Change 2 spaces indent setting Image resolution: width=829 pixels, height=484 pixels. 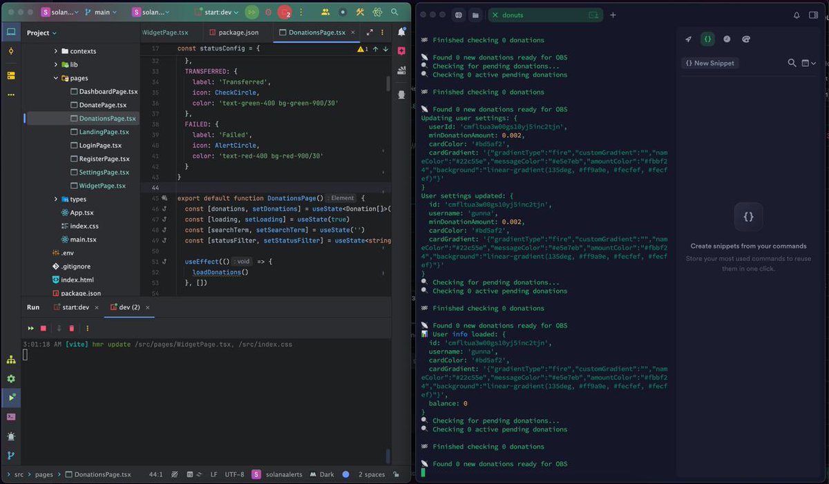click(x=372, y=474)
